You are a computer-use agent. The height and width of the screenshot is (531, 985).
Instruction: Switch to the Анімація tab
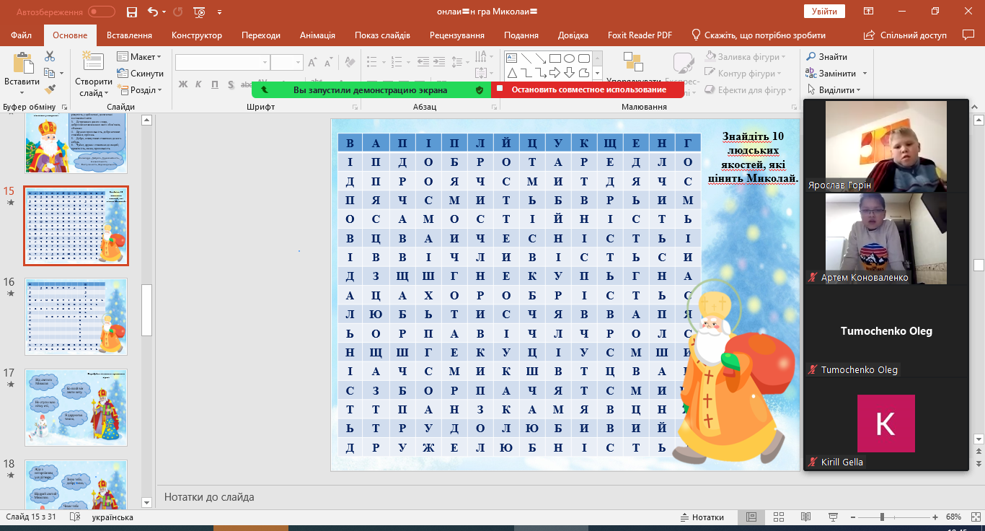317,35
